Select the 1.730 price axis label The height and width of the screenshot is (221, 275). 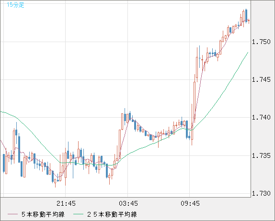click(261, 193)
